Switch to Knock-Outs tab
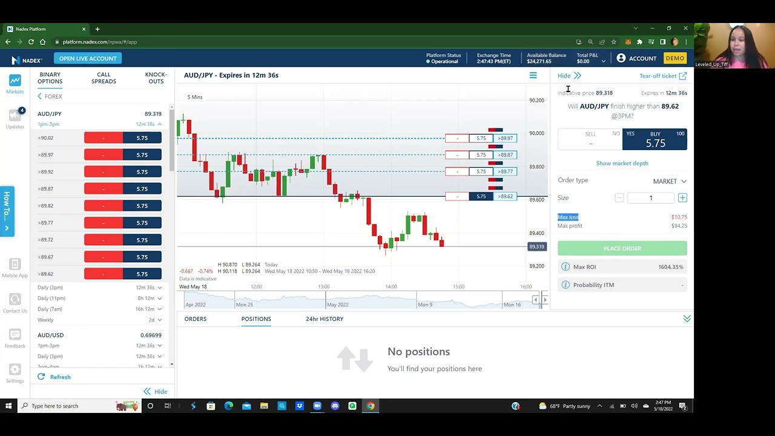 (x=156, y=78)
